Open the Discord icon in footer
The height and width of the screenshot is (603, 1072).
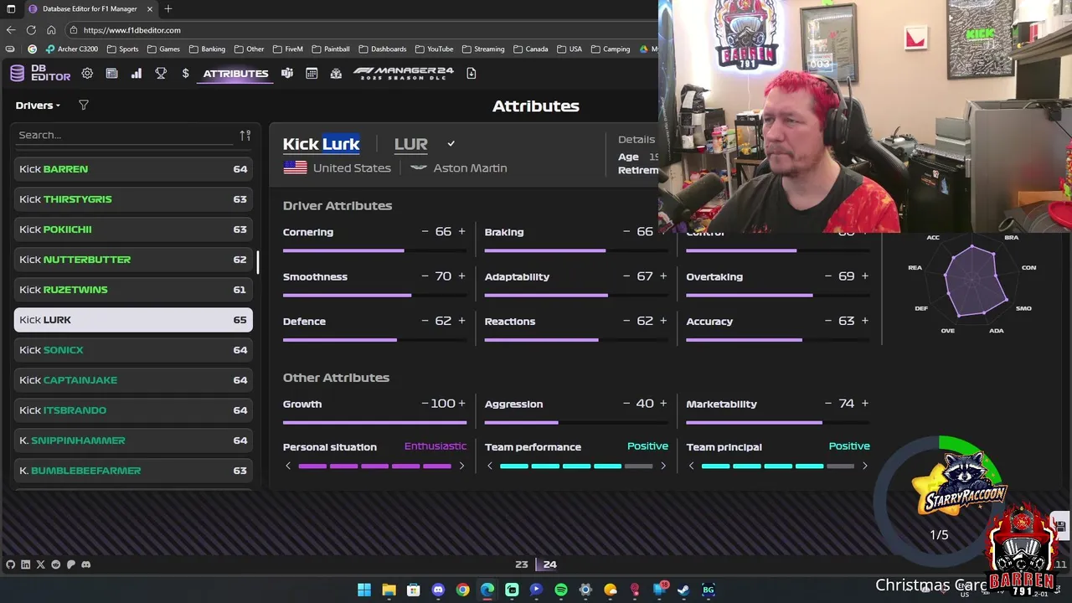(85, 564)
